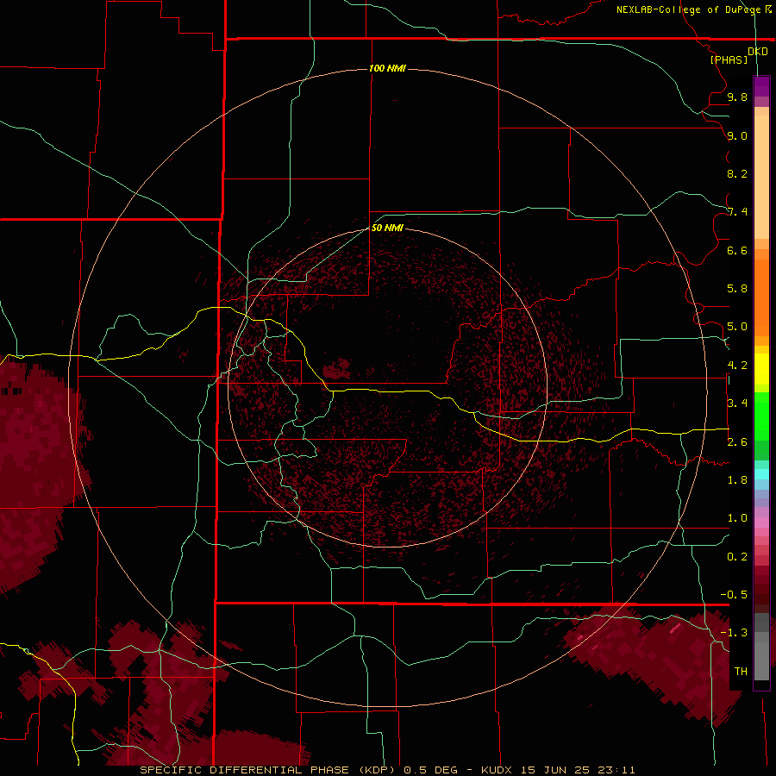Click the KUDX station identifier
776x776 pixels.
[497, 770]
